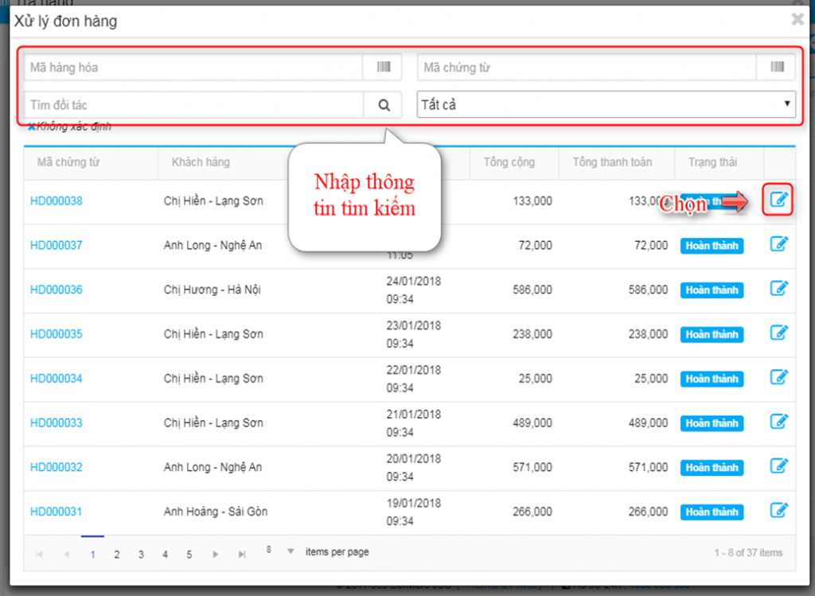Viewport: 815px width, 596px height.
Task: Open edit icon for order HD000038
Action: 778,200
